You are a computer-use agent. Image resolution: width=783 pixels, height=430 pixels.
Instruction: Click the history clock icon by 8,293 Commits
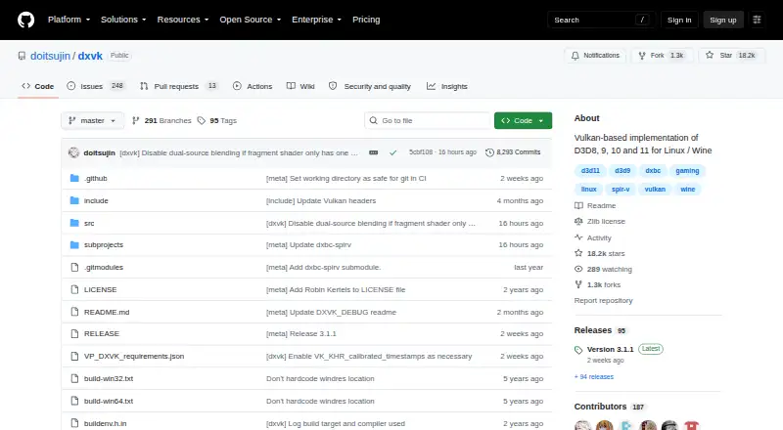[490, 152]
